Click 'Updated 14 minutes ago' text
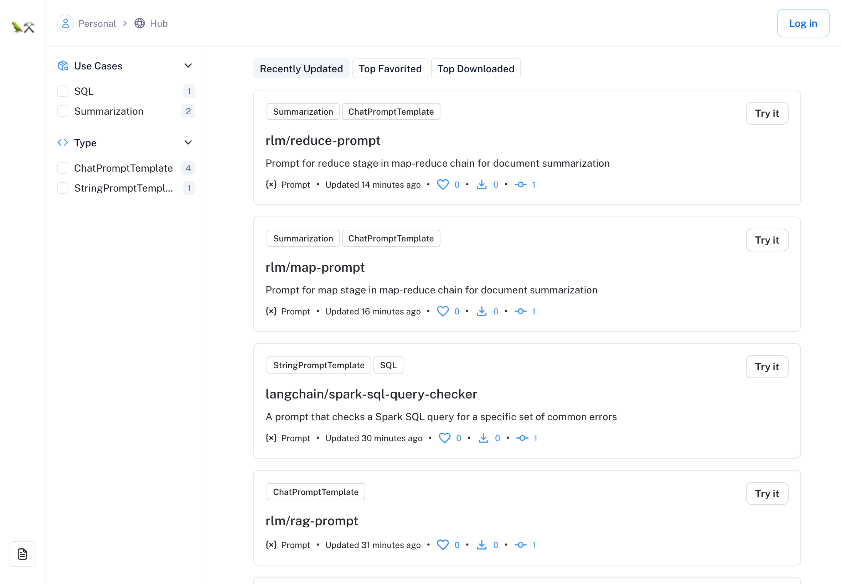Image resolution: width=841 pixels, height=584 pixels. click(x=373, y=185)
